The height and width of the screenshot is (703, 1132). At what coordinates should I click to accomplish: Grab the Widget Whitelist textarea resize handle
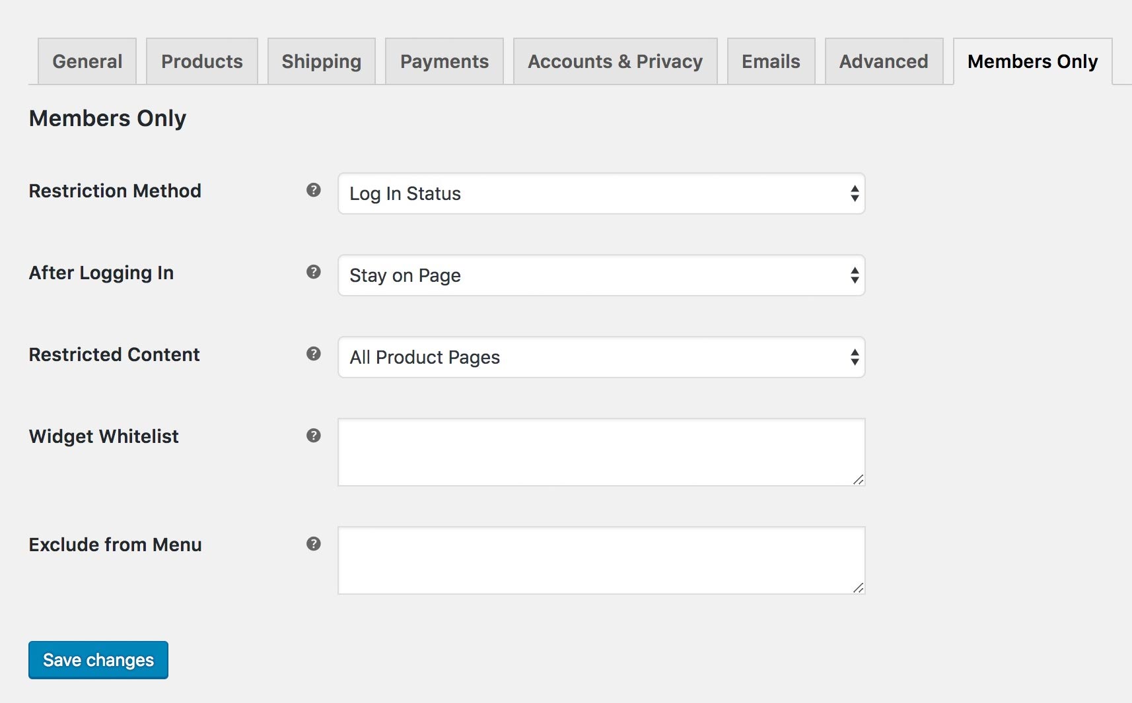[x=858, y=480]
